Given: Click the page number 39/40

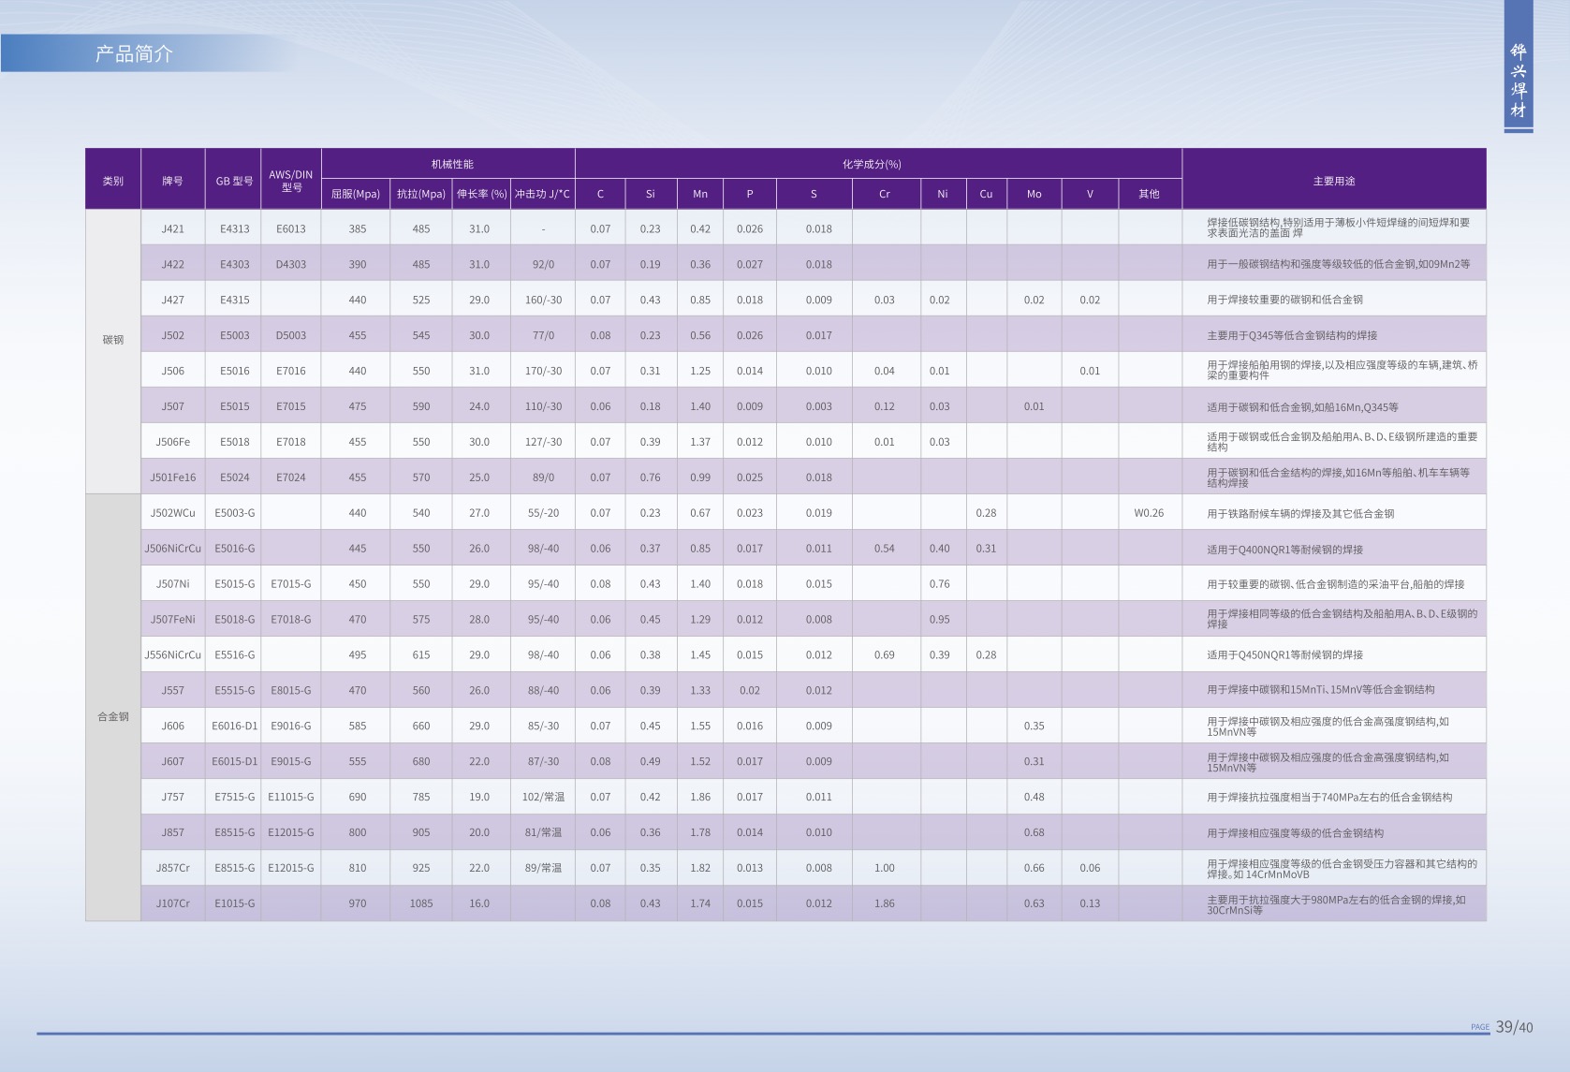Looking at the screenshot, I should click(x=1514, y=1027).
